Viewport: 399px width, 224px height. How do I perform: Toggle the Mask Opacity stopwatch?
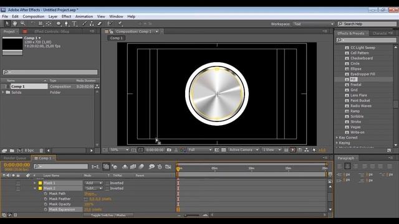point(46,204)
